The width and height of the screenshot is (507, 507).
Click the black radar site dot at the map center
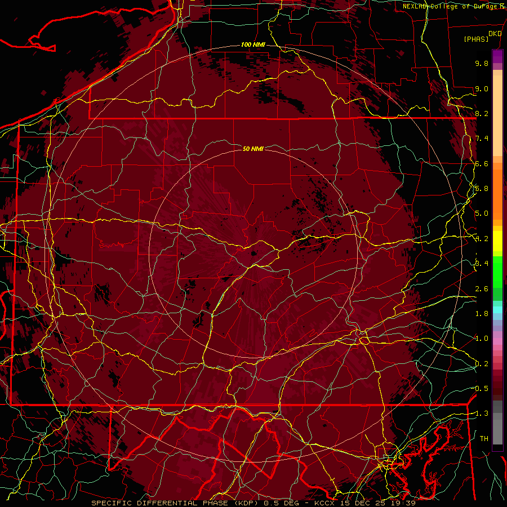[x=253, y=253]
